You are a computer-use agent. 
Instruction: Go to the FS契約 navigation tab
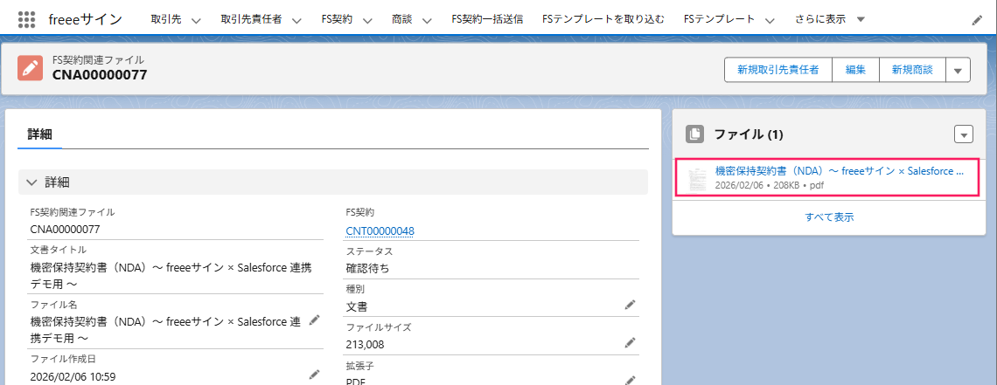(337, 20)
